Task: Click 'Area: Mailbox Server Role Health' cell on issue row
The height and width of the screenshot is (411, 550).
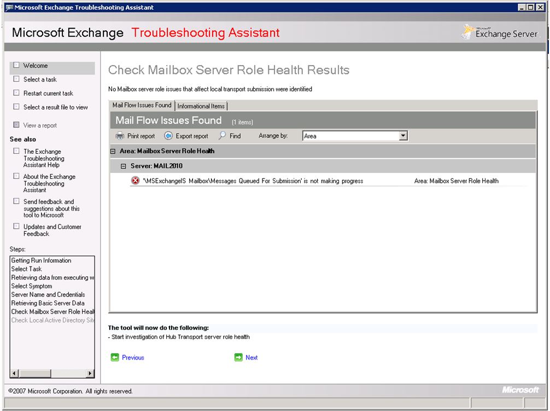Action: click(456, 181)
